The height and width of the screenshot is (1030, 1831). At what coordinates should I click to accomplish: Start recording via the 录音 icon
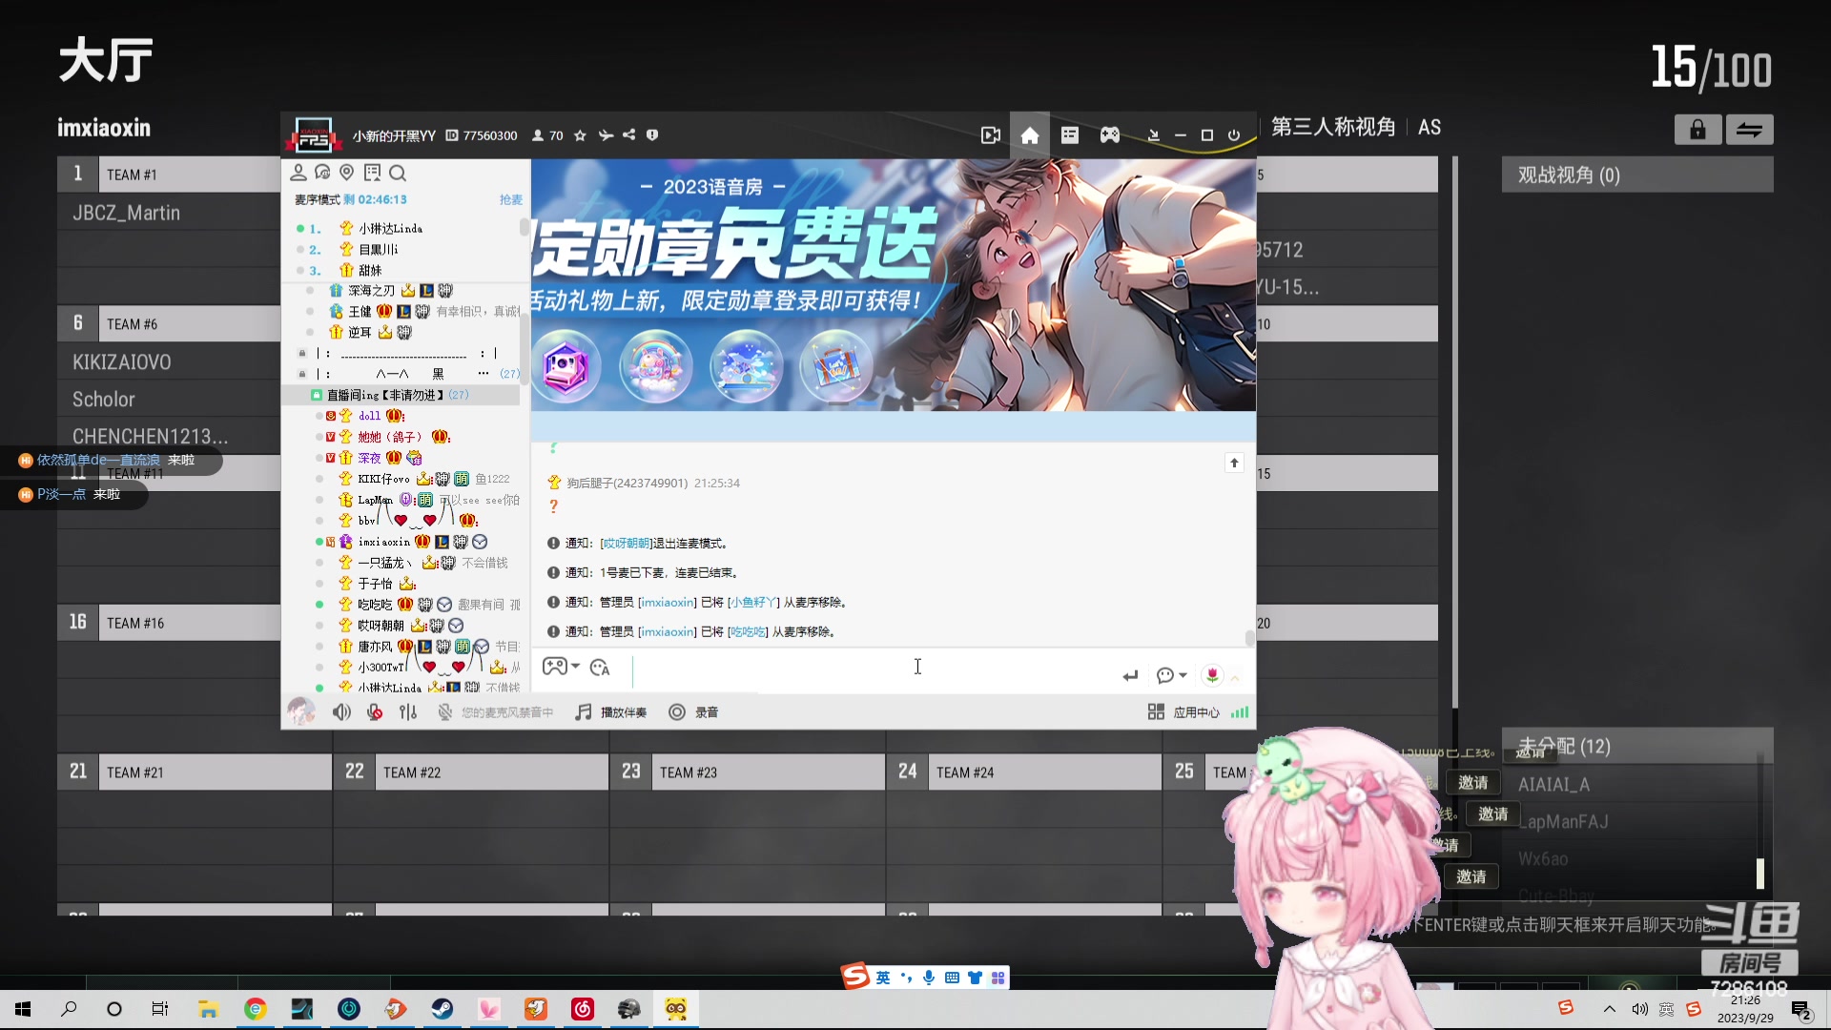point(677,711)
